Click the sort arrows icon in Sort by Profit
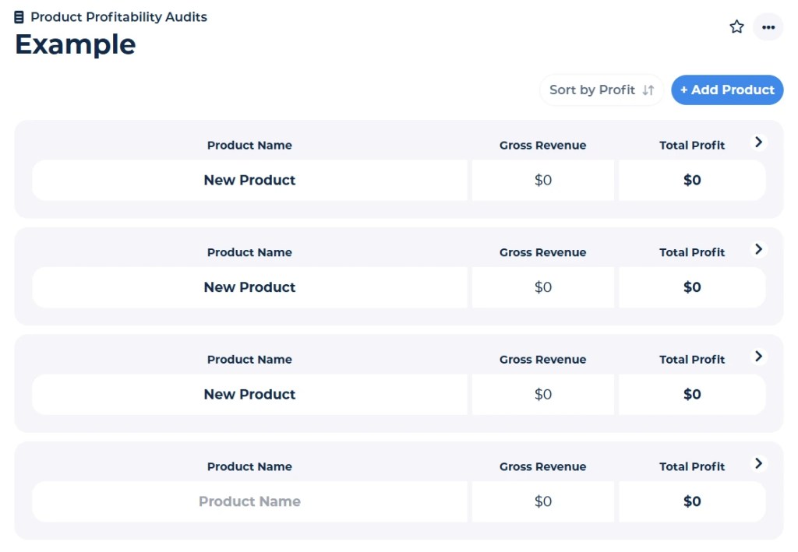This screenshot has width=798, height=552. pos(648,90)
